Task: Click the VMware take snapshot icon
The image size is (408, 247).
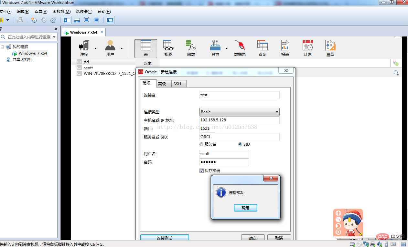Action: [34, 20]
